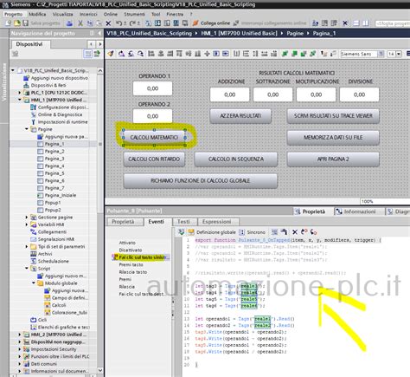Collapse the HMI_1 [MTP700 Unified] node
410x377 pixels.
point(20,100)
